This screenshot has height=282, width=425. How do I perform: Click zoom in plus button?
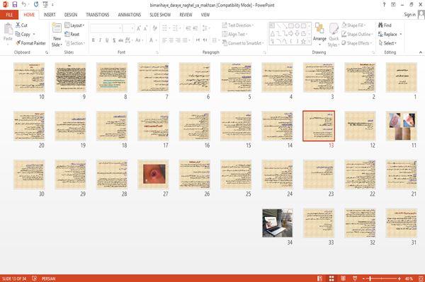(399, 278)
